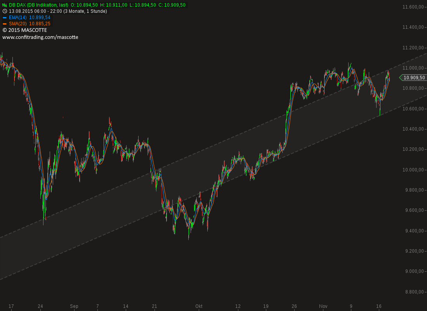This screenshot has height=311, width=427.
Task: Click the 24 date marker on the time axis
Action: [x=40, y=306]
